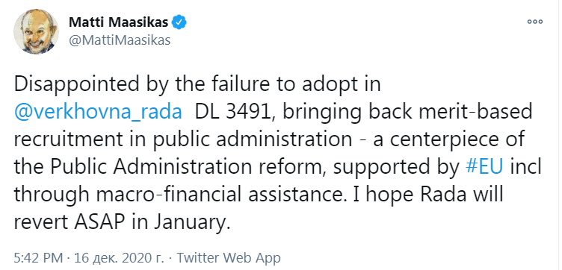Screen dimensions: 562x270
Task: Click Matti Maasikas's caricature profile avatar
Action: pyautogui.click(x=36, y=31)
